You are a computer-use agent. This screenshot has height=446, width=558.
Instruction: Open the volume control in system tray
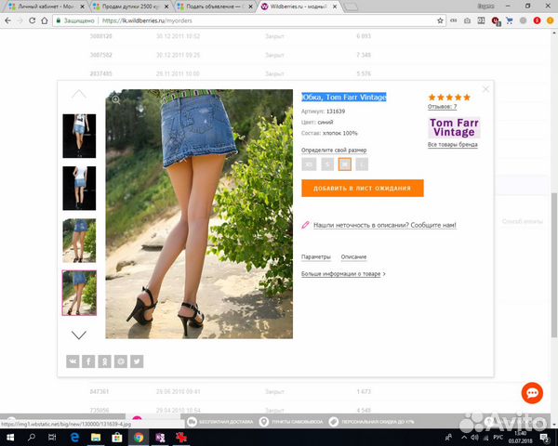click(x=474, y=437)
